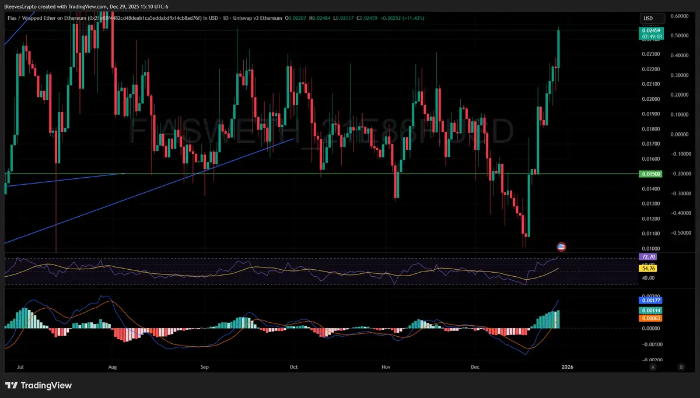Click the MACD line value 0.00177
This screenshot has height=398, width=700.
coord(651,301)
